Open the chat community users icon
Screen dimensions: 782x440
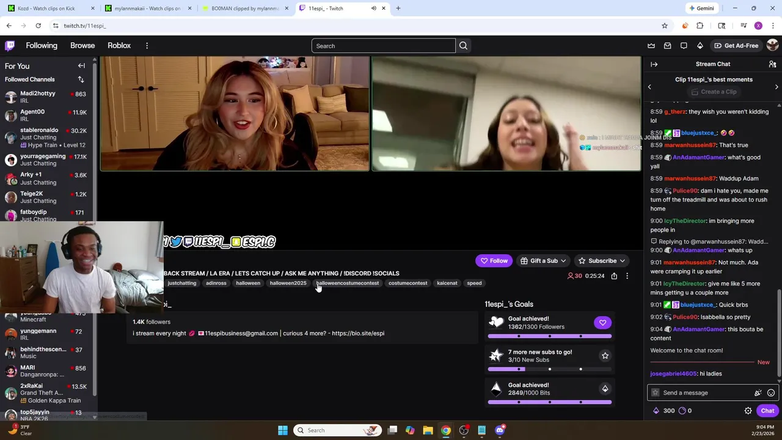coord(772,64)
